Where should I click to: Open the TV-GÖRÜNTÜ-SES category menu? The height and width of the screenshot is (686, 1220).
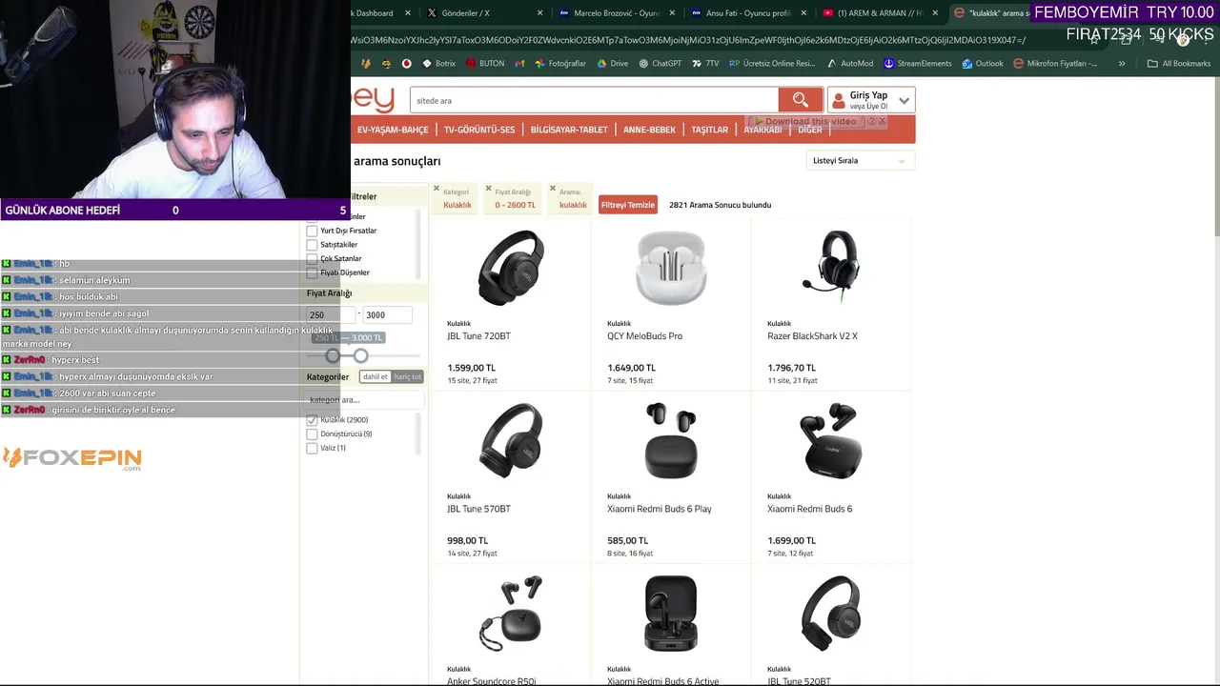tap(479, 130)
